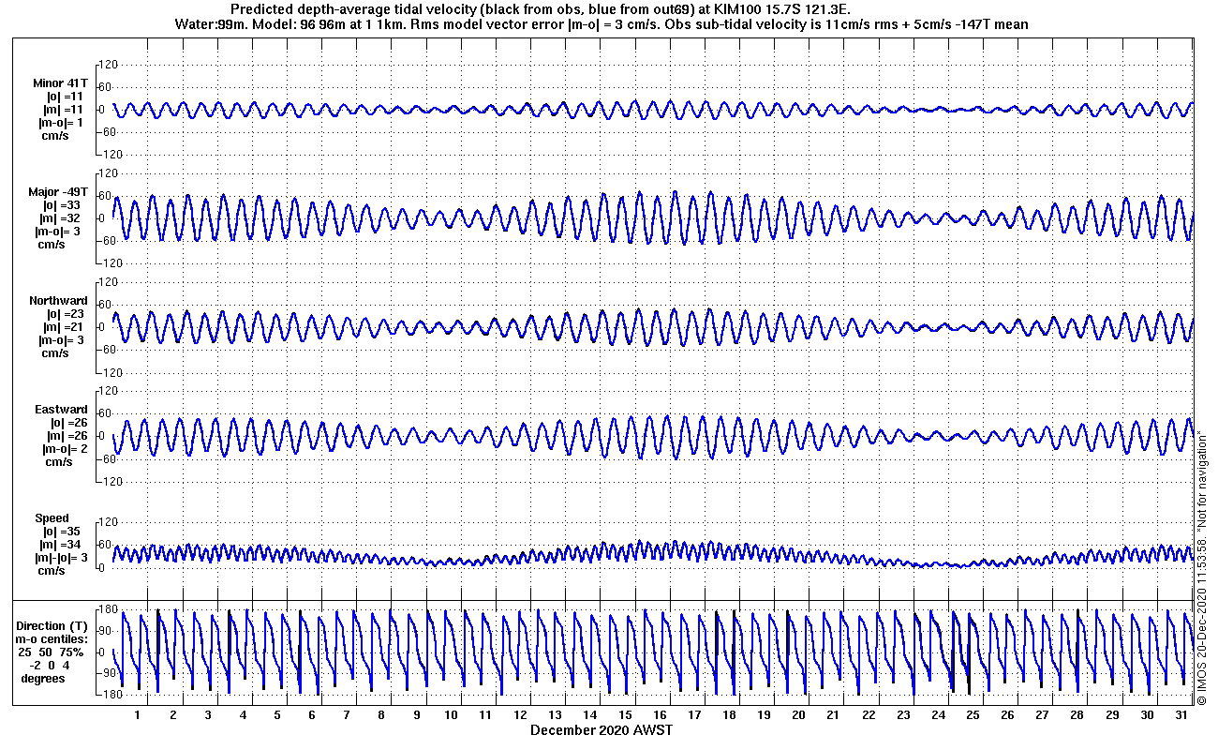Click the '180' tick in the Direction panel
Viewport: 1218px width, 750px height.
coord(106,610)
